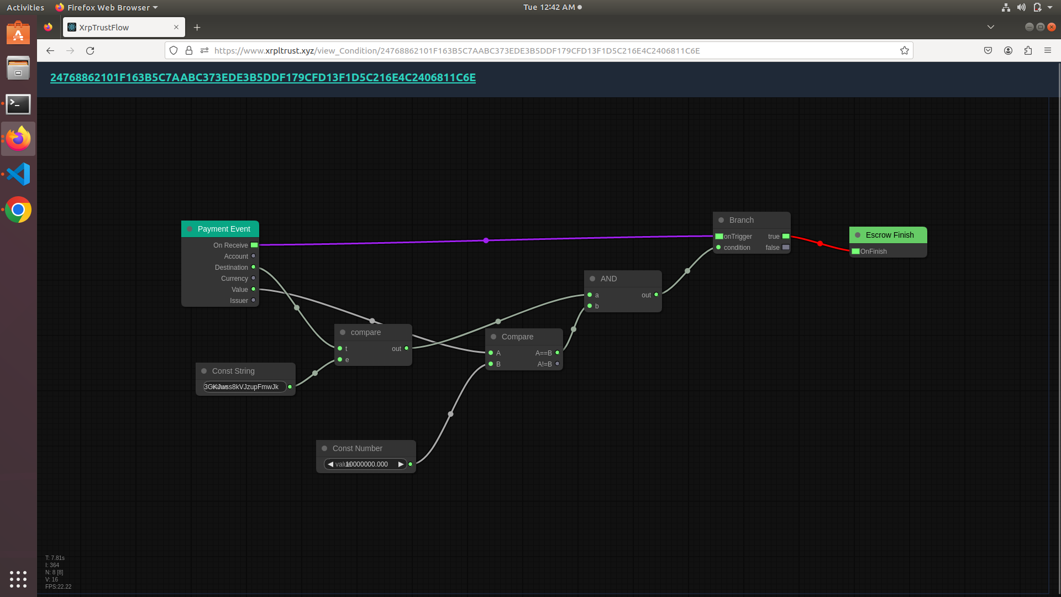Viewport: 1061px width, 597px height.
Task: Increase Const Number value with right arrow
Action: point(401,464)
